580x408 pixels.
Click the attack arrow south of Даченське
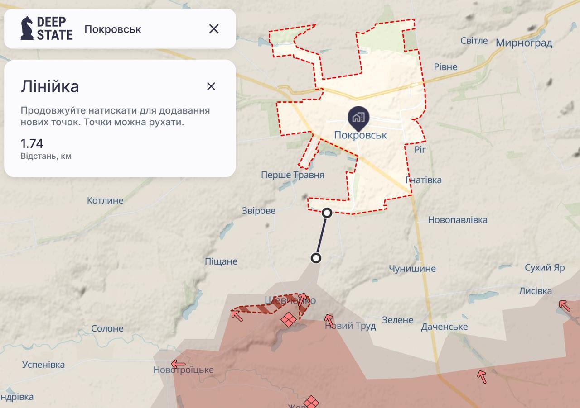[482, 376]
